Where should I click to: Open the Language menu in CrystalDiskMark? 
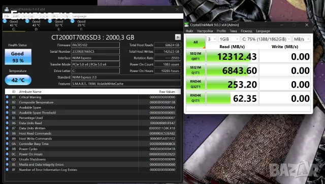(x=263, y=31)
